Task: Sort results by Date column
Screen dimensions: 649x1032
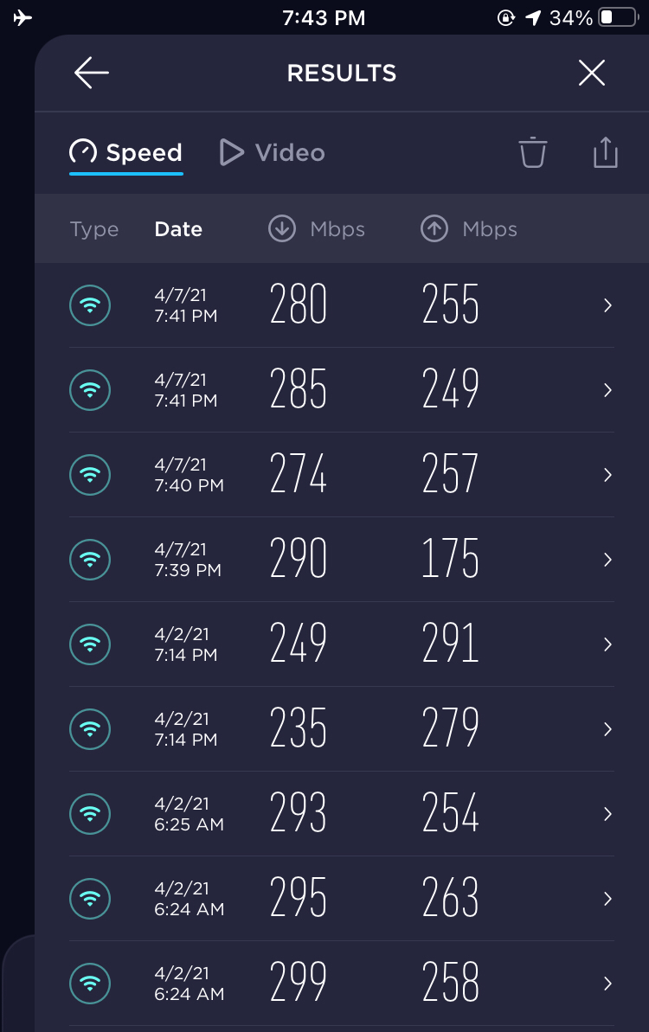Action: point(178,229)
